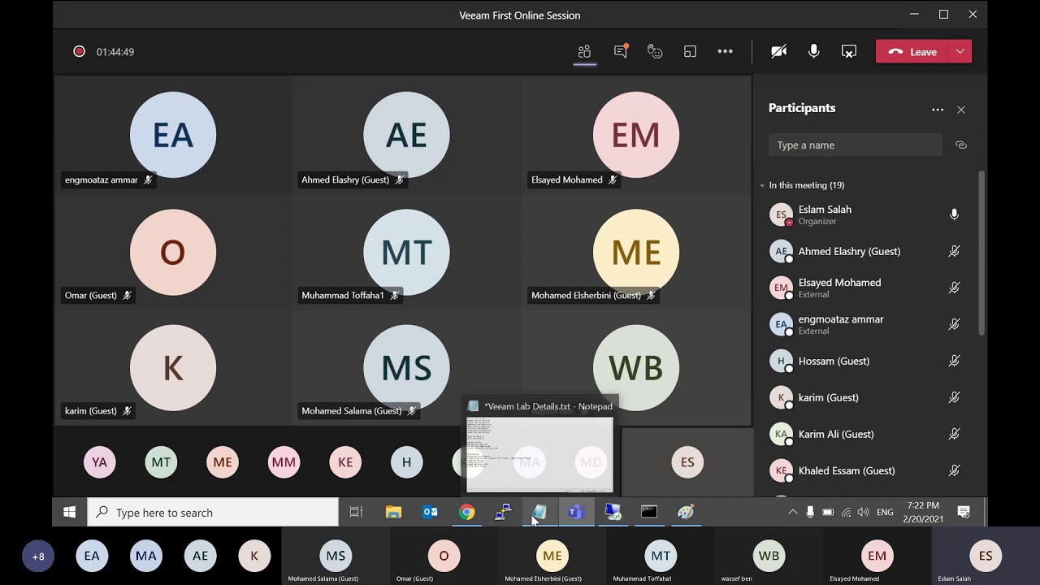
Task: Click the participants list scrollbar
Action: click(x=981, y=253)
